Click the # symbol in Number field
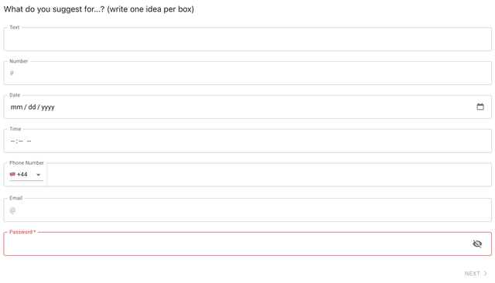The image size is (495, 283). coord(12,73)
